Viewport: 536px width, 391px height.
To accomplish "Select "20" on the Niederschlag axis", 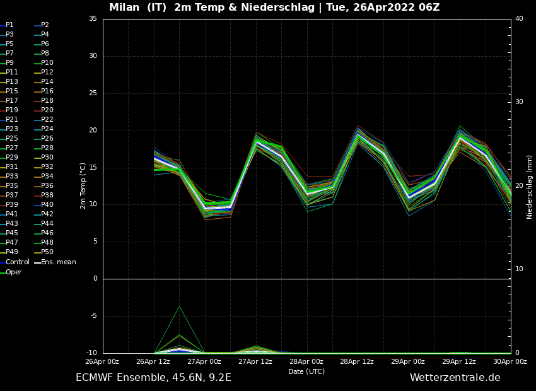I will 519,185.
